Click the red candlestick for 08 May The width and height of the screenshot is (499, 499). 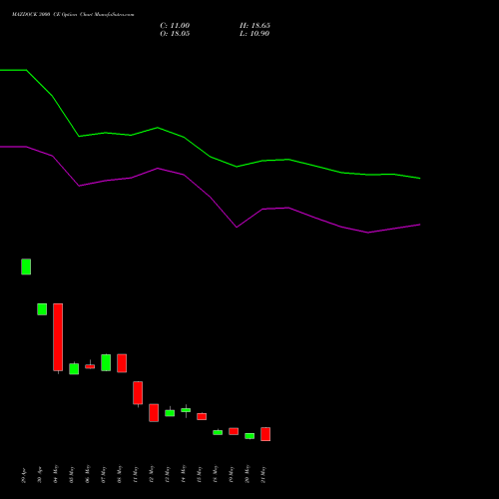(x=122, y=363)
